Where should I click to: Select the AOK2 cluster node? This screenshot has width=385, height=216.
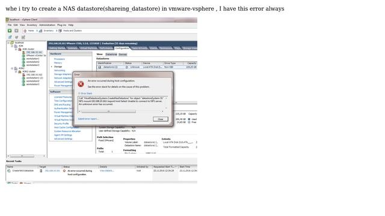(x=29, y=71)
